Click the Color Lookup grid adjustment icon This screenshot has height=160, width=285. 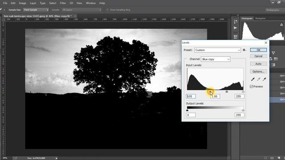pyautogui.click(x=276, y=59)
